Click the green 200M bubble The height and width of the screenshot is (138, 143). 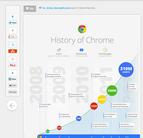(112, 91)
